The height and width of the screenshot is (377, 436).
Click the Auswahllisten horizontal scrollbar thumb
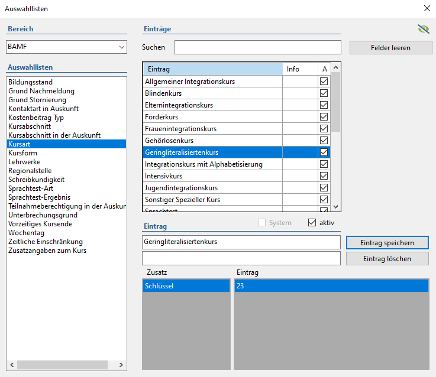click(62, 365)
